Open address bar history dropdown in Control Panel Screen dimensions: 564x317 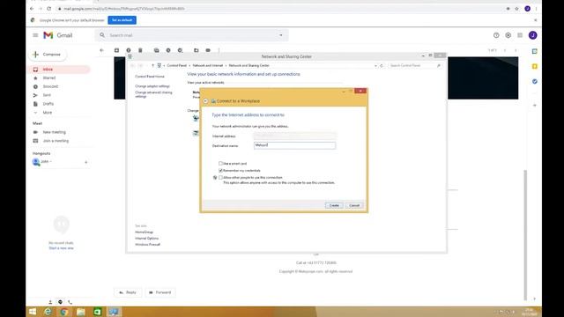click(x=375, y=65)
